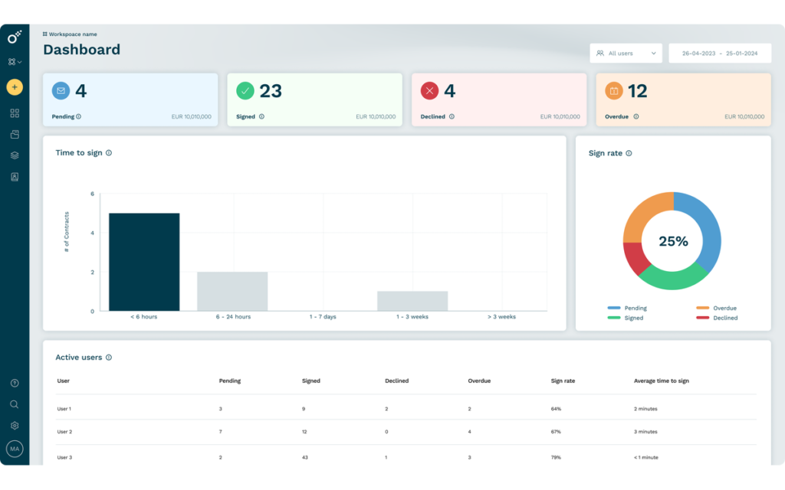Click the Workspace name breadcrumb
Image resolution: width=785 pixels, height=490 pixels.
tap(70, 34)
